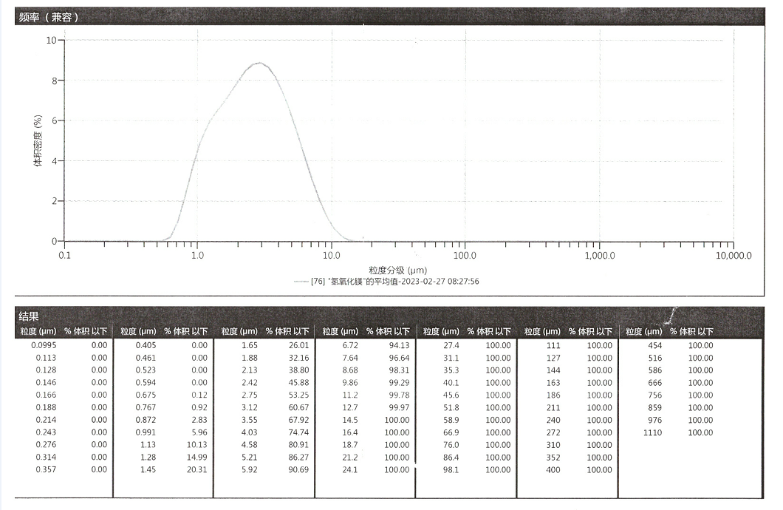Click the 53.25 volume percent cell
This screenshot has height=510, width=783.
pyautogui.click(x=297, y=395)
